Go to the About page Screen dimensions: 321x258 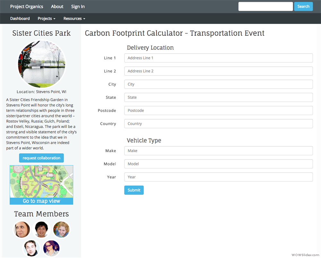coord(57,6)
